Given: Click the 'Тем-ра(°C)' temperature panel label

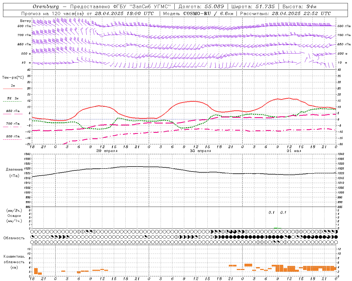Looking at the screenshot, I should point(13,78).
